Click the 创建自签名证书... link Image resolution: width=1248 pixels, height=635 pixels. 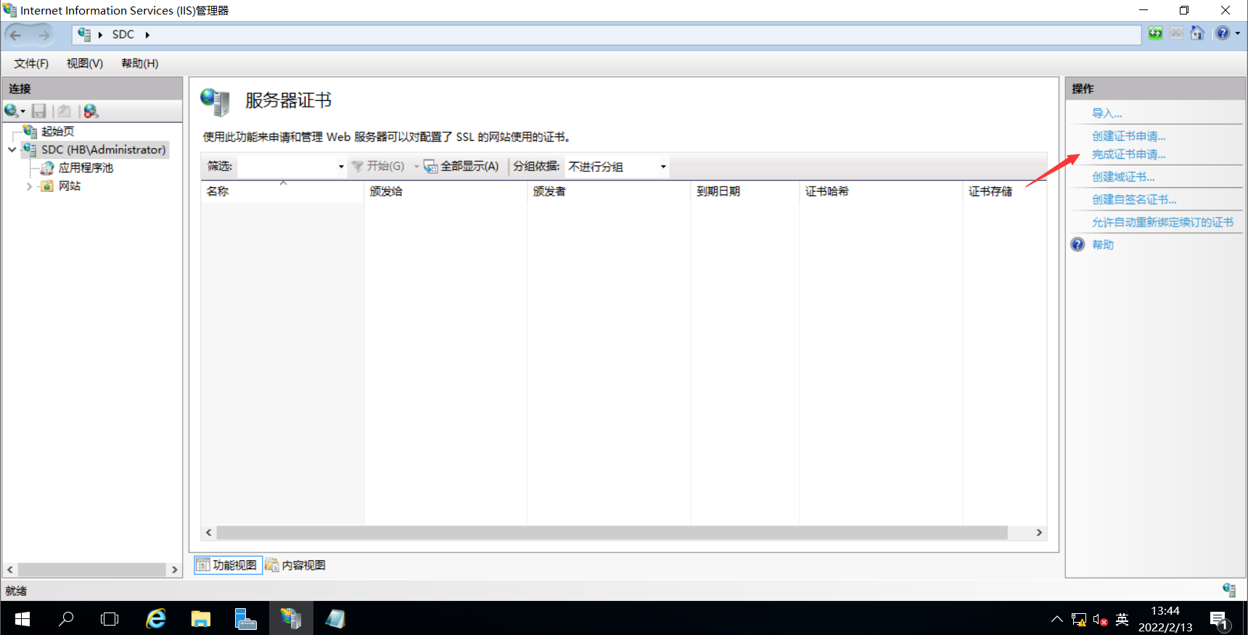(x=1134, y=200)
